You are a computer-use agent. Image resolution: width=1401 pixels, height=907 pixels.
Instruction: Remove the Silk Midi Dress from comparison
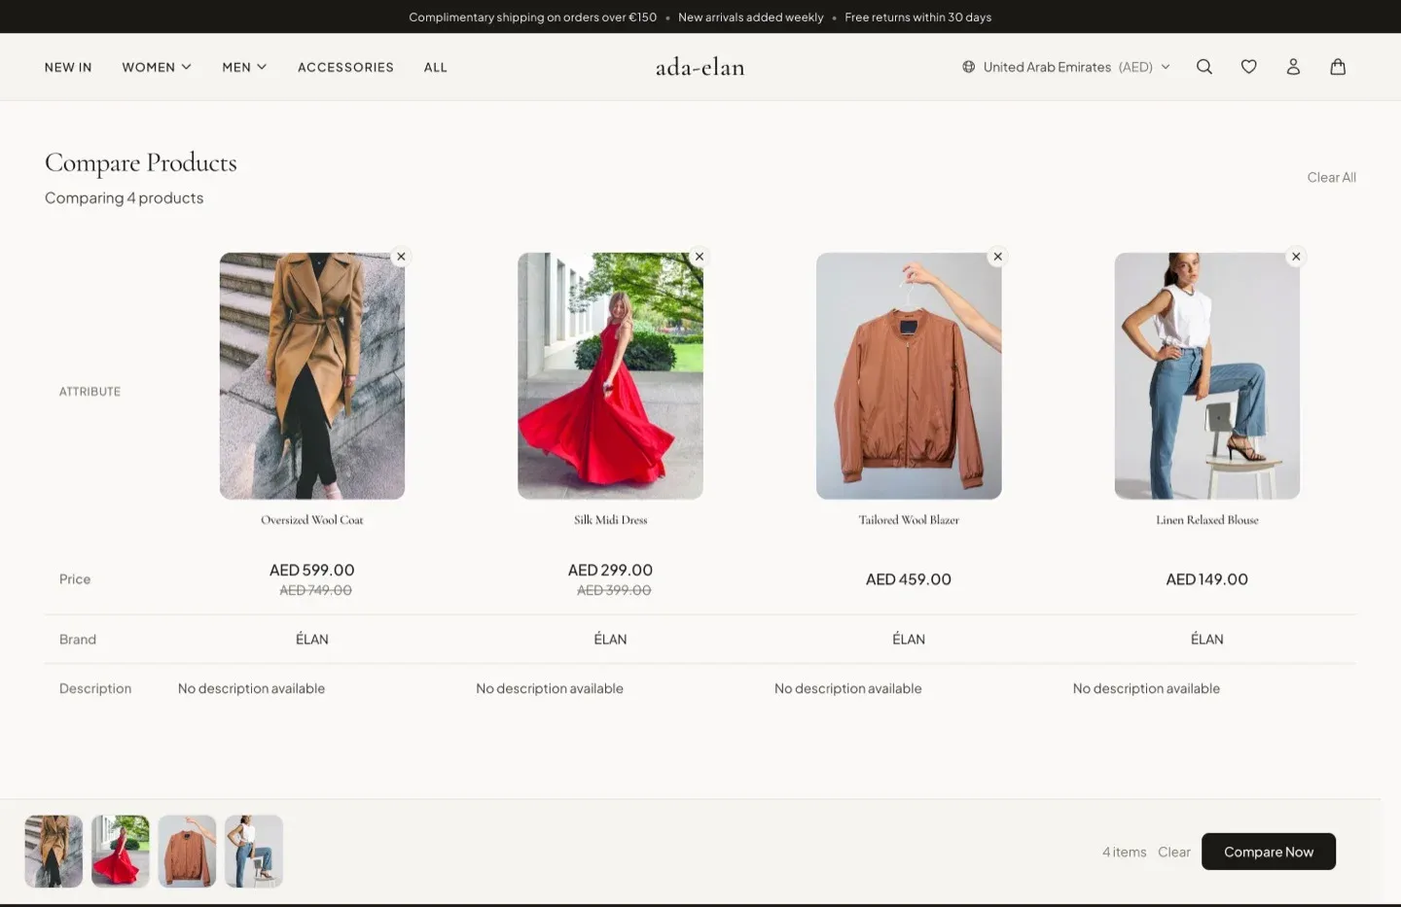[x=700, y=256]
